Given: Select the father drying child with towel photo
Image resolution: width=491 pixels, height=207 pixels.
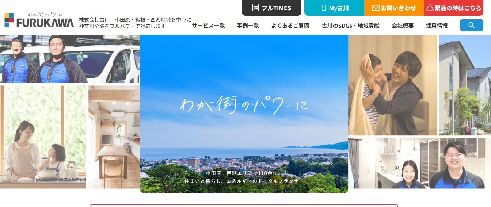Looking at the screenshot, I should pos(392,85).
